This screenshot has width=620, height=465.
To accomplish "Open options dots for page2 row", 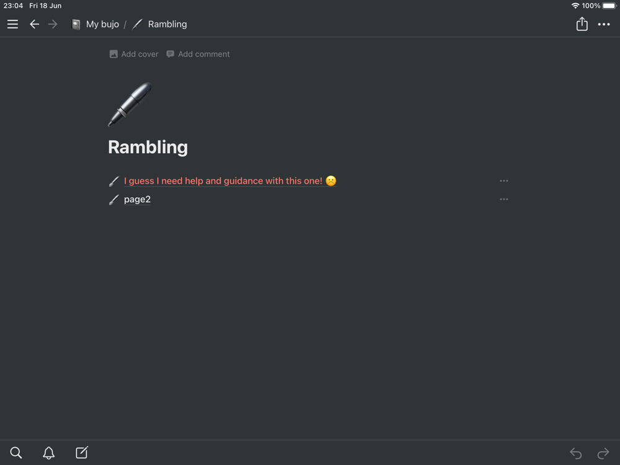I will (503, 199).
